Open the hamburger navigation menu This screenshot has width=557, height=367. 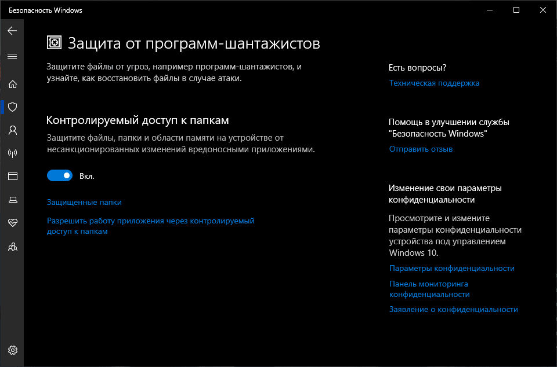point(12,57)
